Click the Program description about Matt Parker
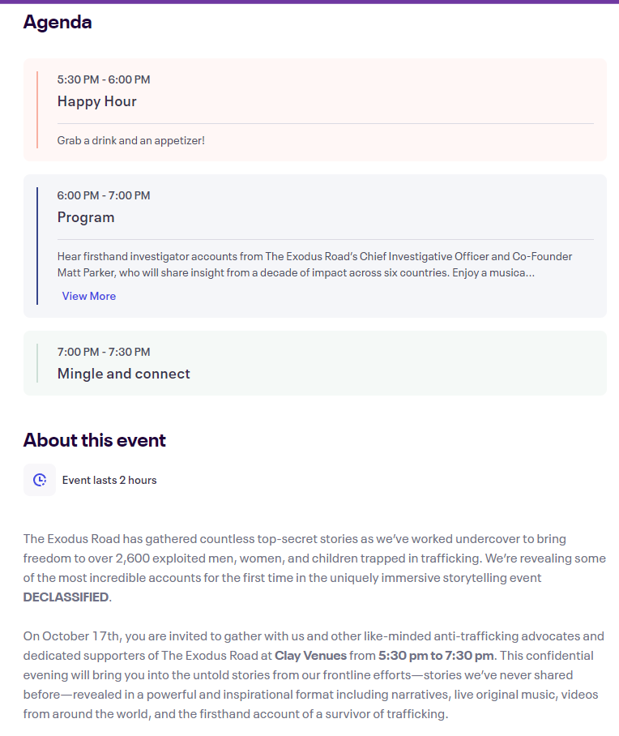619x736 pixels. (x=314, y=265)
